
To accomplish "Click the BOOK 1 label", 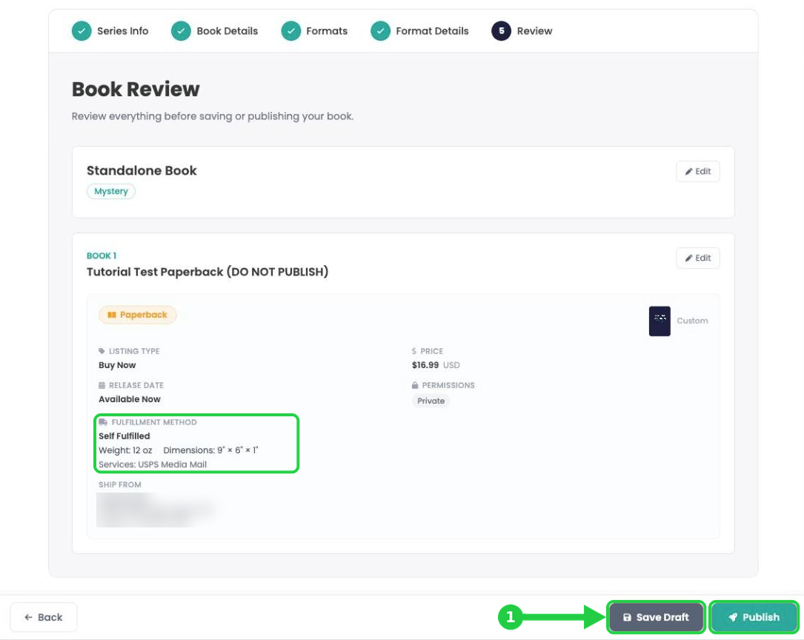I will coord(102,256).
